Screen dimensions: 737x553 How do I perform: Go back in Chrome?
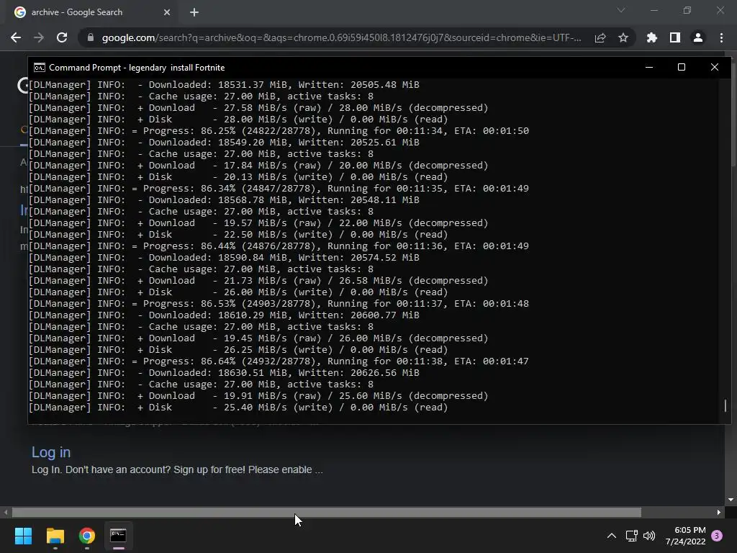(x=16, y=37)
